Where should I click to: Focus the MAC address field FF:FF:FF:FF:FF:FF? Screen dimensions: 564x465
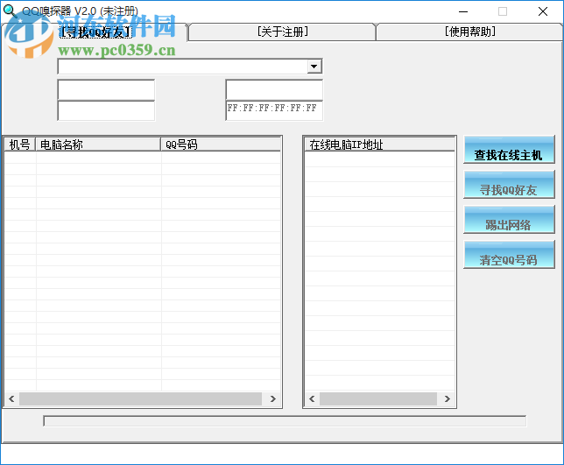[x=274, y=110]
